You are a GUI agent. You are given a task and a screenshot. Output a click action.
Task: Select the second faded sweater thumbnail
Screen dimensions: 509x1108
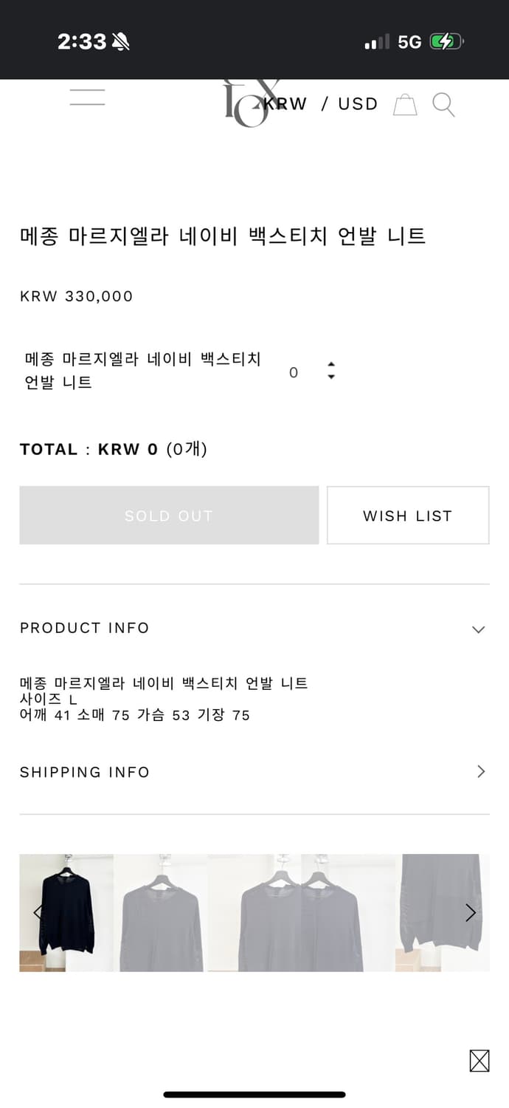tap(161, 913)
